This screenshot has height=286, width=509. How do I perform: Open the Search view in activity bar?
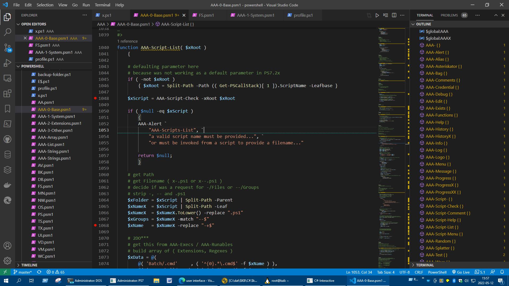point(7,32)
